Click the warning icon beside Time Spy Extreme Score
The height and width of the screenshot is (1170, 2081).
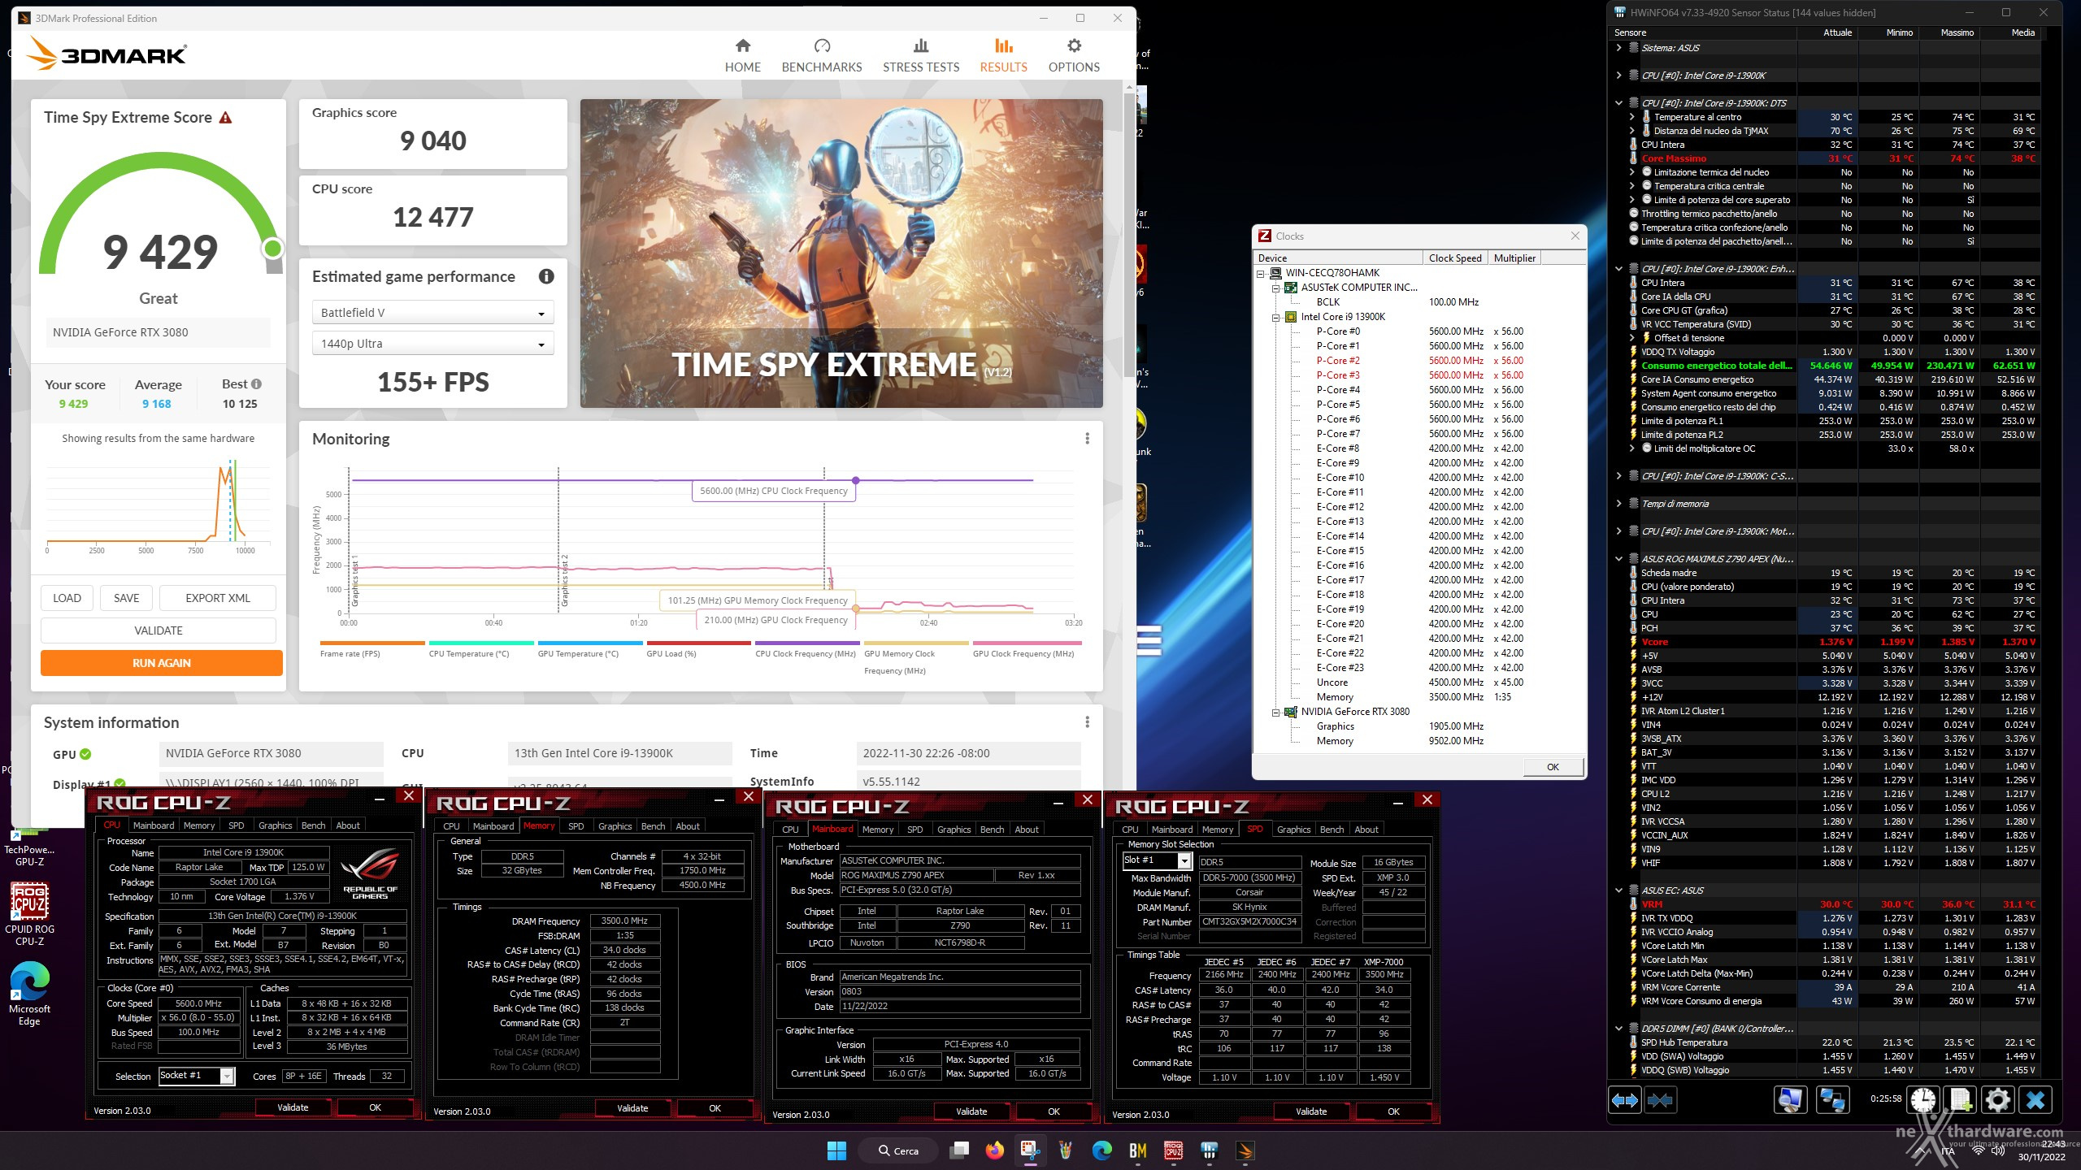pyautogui.click(x=226, y=118)
